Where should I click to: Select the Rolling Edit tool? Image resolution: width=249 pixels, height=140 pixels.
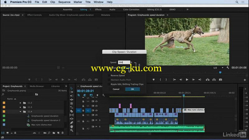click(72, 104)
